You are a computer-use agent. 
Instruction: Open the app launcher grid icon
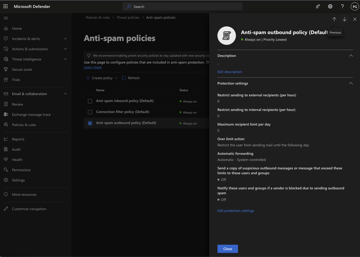(x=6, y=6)
